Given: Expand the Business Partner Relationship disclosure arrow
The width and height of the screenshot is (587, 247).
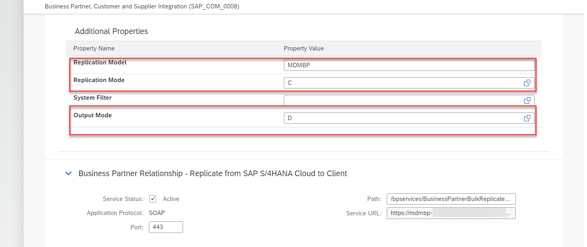Looking at the screenshot, I should point(68,173).
